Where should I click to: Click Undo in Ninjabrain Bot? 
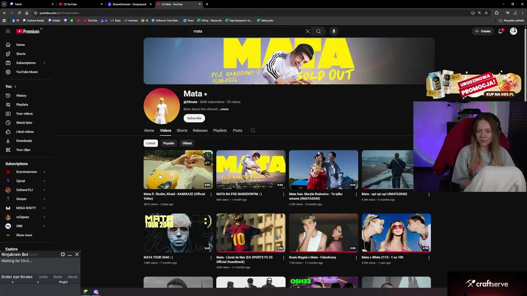pos(43,277)
